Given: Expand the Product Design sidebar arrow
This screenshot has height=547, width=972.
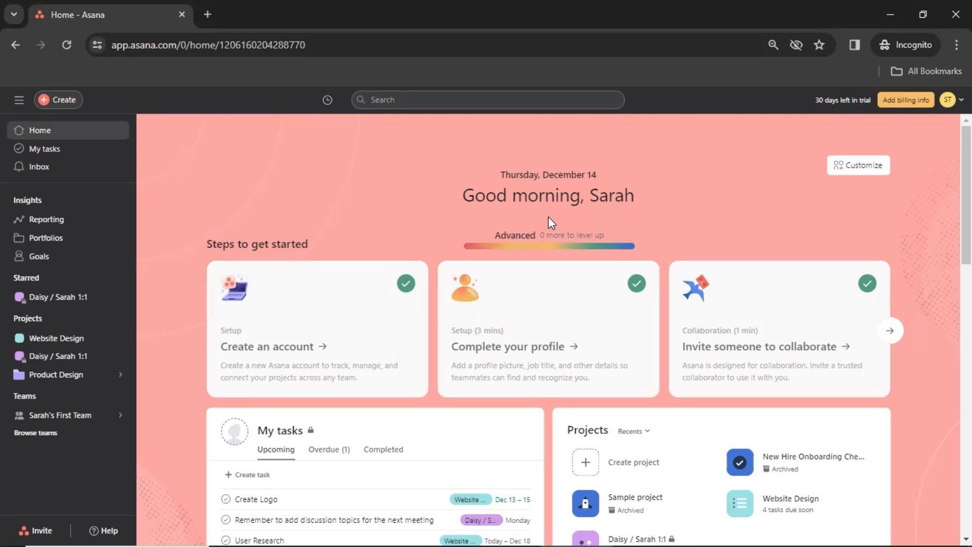Looking at the screenshot, I should [x=120, y=375].
